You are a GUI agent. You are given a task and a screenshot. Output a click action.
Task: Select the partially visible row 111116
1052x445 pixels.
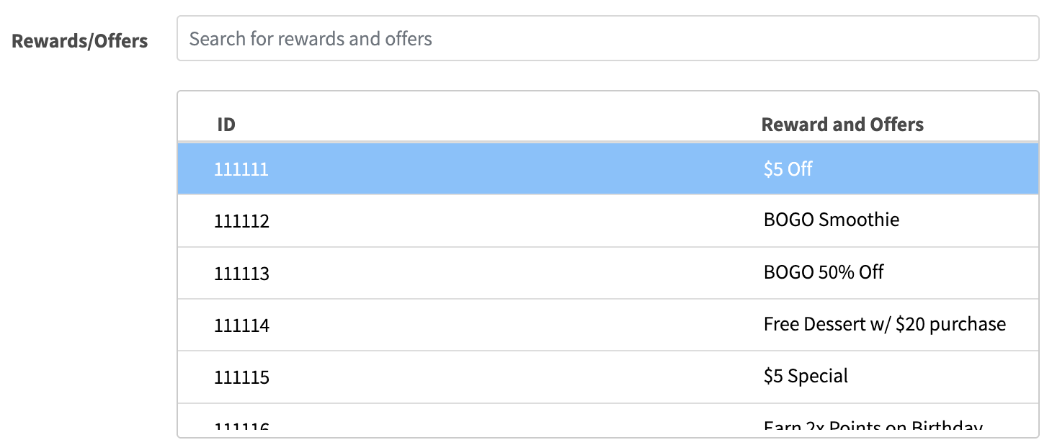pyautogui.click(x=241, y=426)
